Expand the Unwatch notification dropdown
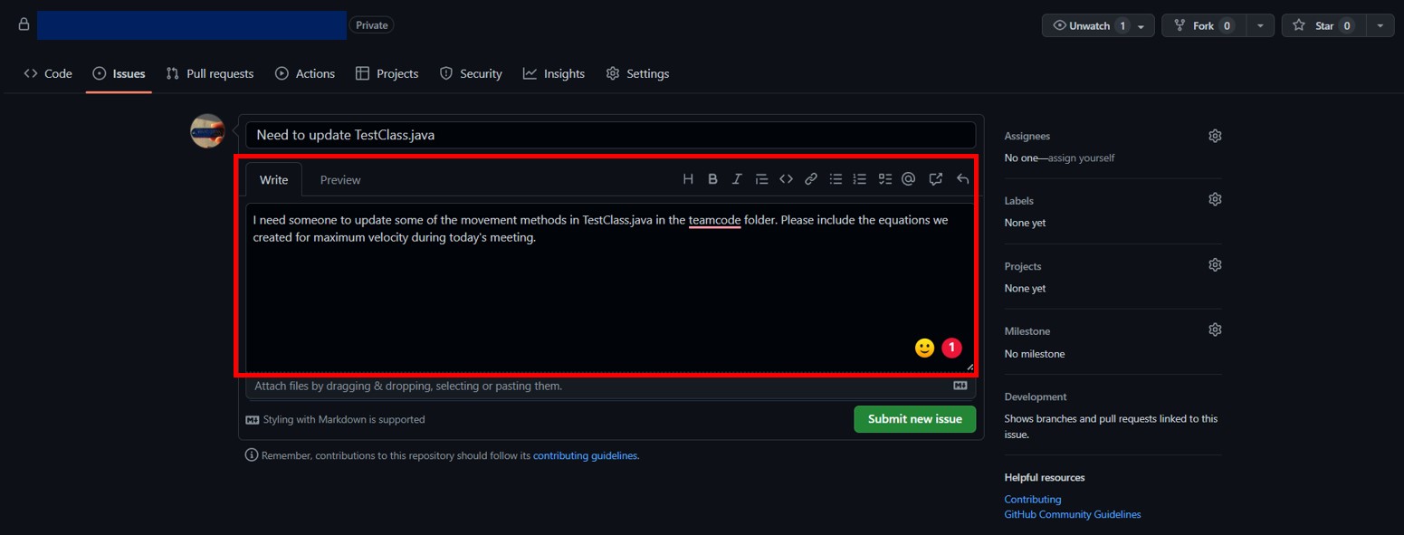 (x=1141, y=26)
